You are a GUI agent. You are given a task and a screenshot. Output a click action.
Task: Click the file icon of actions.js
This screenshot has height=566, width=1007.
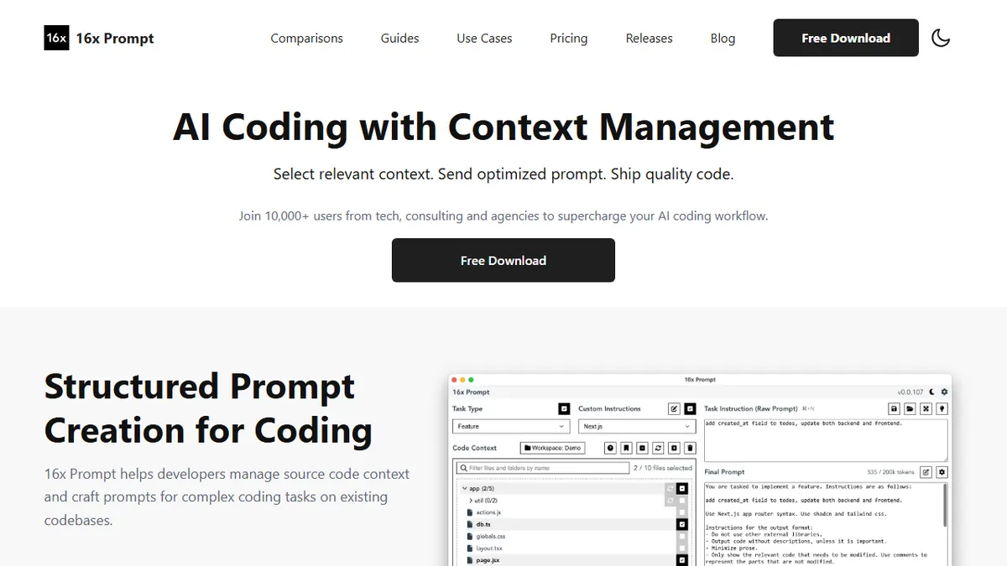tap(470, 512)
